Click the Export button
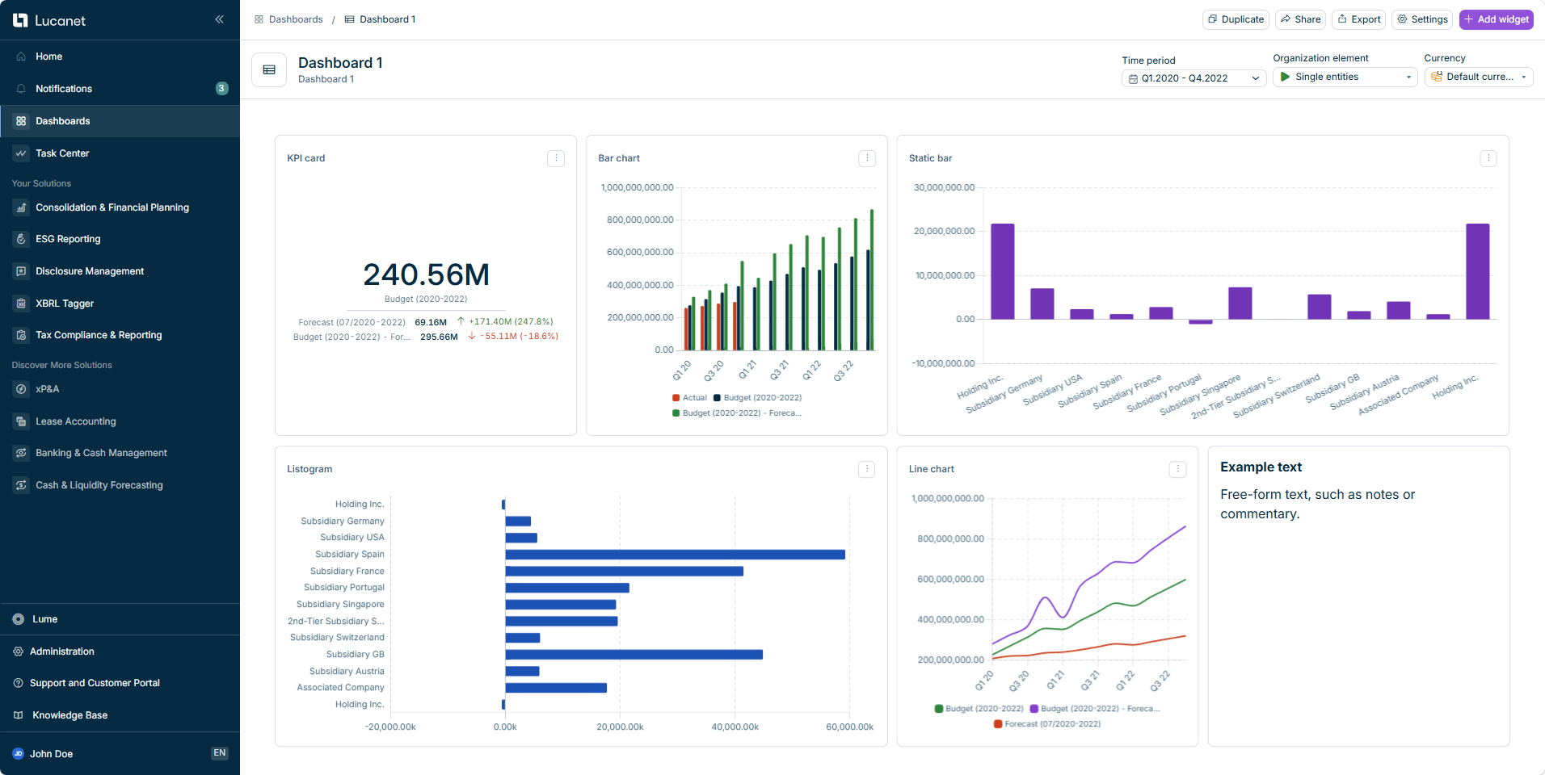 tap(1358, 19)
